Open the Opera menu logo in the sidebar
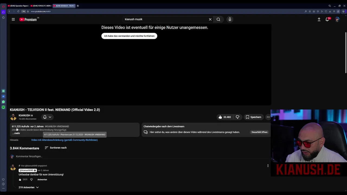 coord(3,6)
